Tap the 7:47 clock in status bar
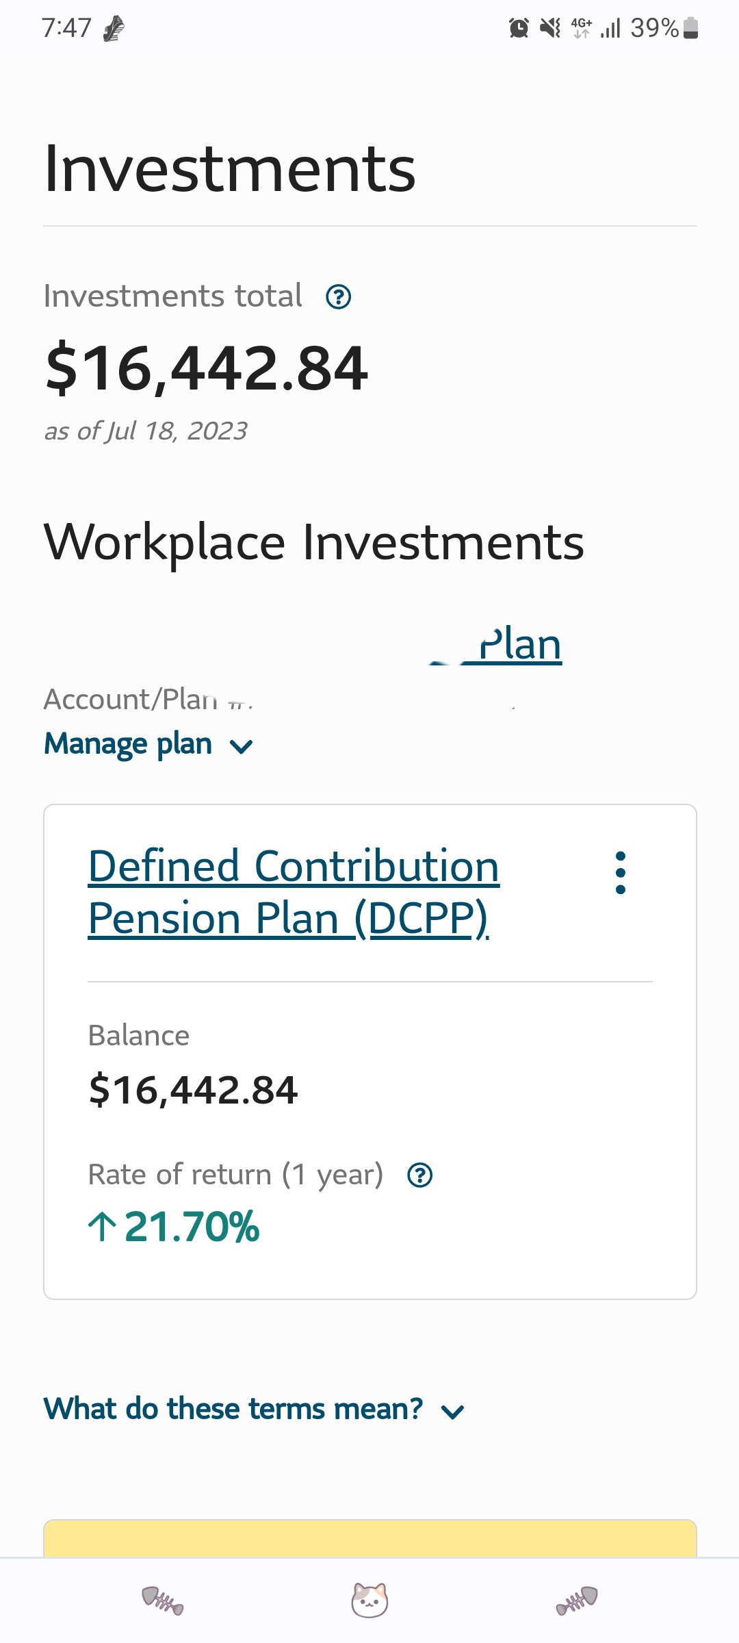The width and height of the screenshot is (739, 1643). point(66,28)
